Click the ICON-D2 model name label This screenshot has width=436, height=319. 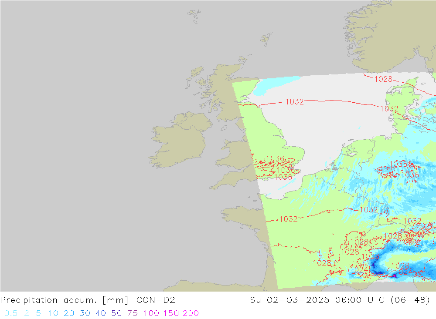point(154,300)
